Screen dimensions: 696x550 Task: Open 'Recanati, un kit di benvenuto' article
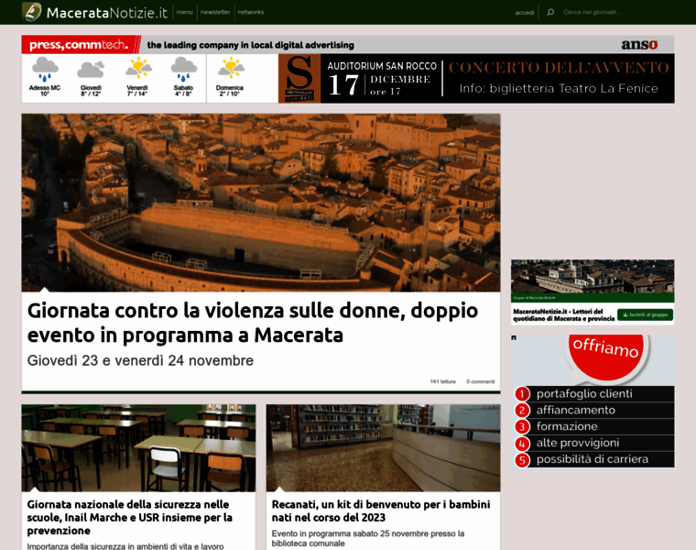pos(381,511)
